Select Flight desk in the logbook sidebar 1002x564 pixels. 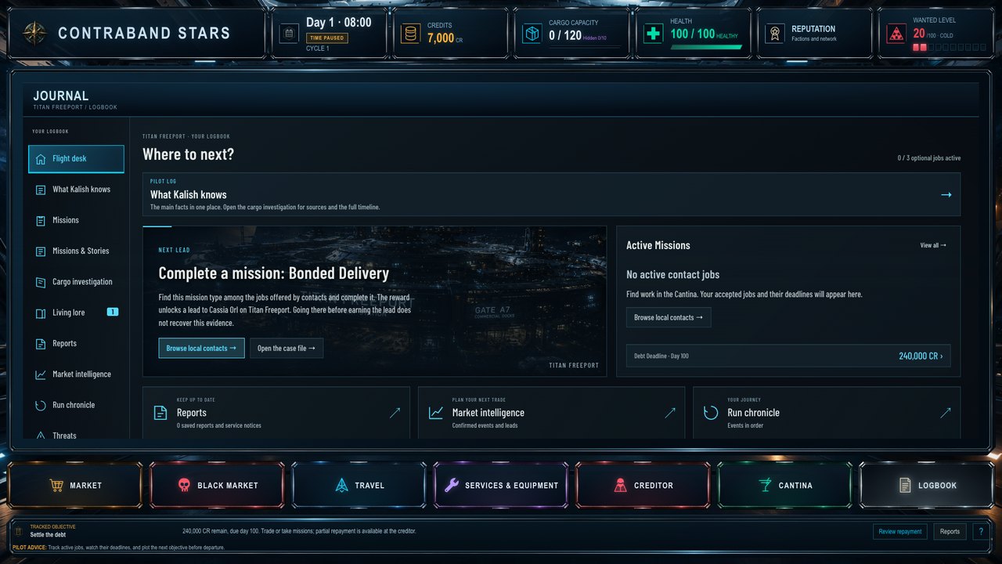pos(76,159)
